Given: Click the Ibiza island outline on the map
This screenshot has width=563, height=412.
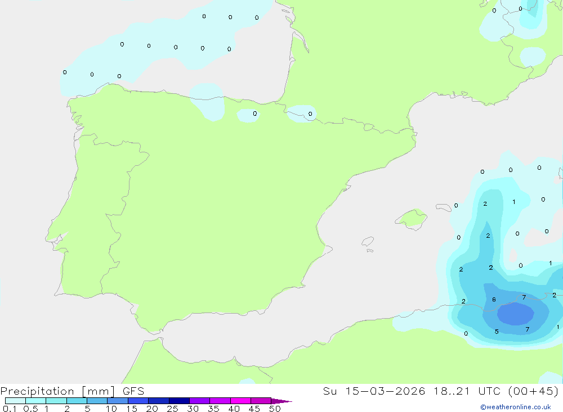Looking at the screenshot, I should [368, 242].
